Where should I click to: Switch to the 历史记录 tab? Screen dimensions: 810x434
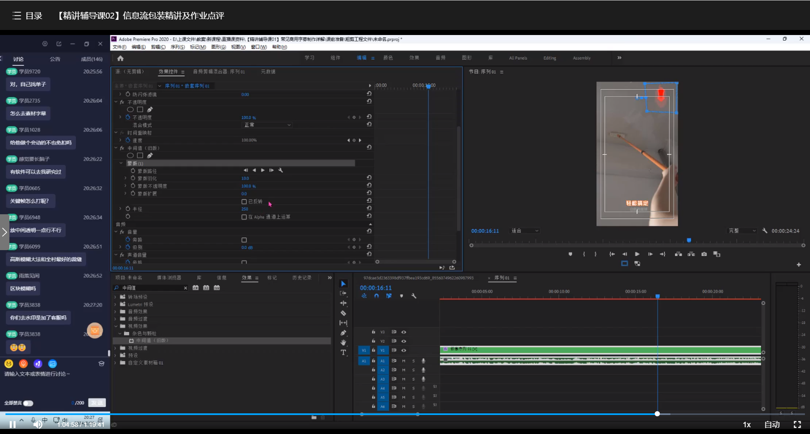point(302,278)
